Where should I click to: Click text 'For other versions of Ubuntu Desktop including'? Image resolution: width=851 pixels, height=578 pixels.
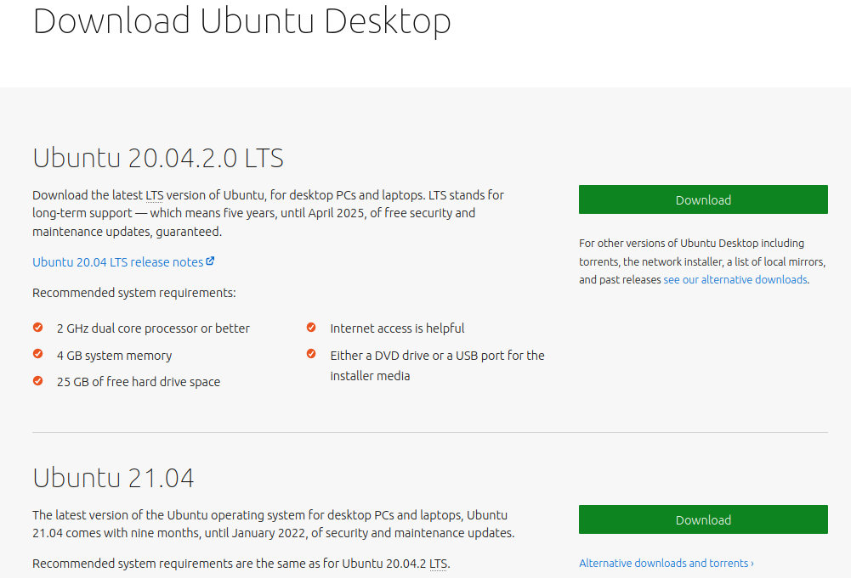pyautogui.click(x=691, y=244)
